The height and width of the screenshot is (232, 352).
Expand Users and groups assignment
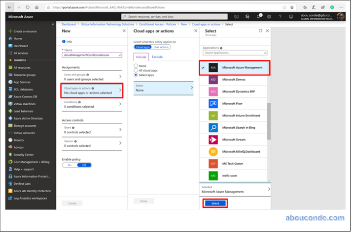92,77
